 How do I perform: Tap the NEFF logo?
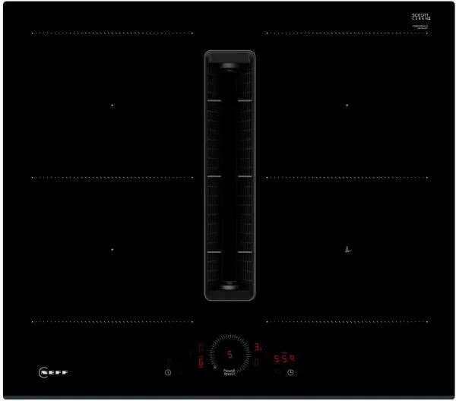pos(53,372)
